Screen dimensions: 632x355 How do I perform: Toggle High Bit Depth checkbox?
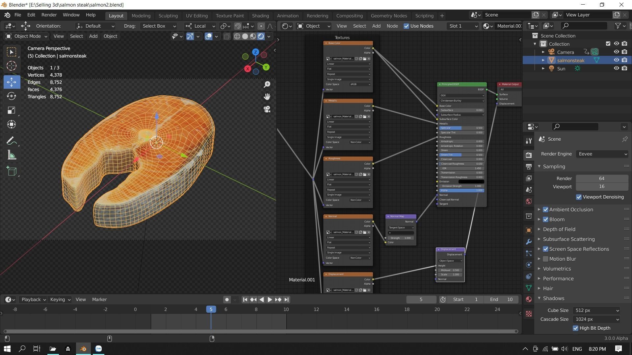575,328
